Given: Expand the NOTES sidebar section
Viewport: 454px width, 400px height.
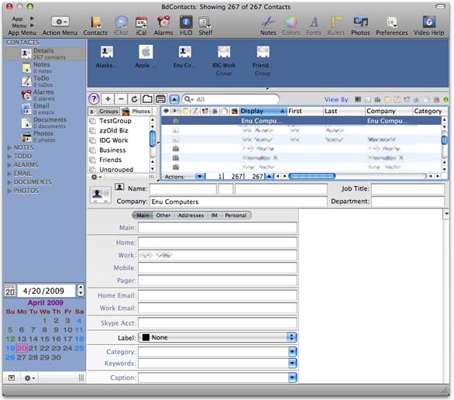Looking at the screenshot, I should [9, 148].
